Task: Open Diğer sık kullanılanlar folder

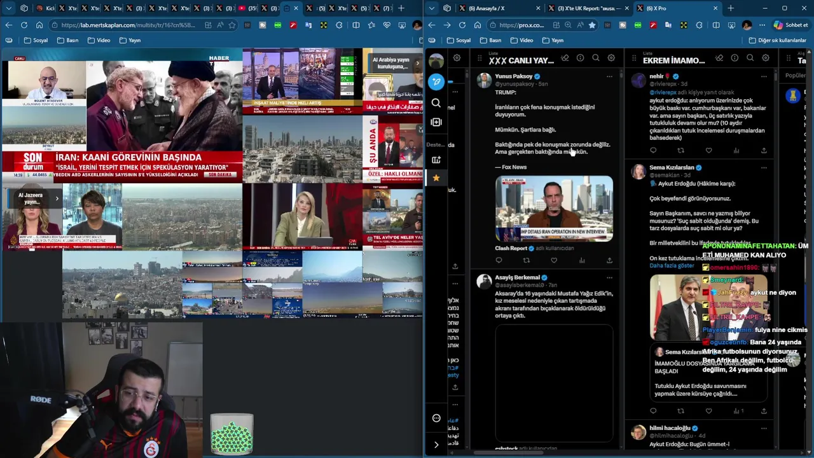Action: click(777, 40)
